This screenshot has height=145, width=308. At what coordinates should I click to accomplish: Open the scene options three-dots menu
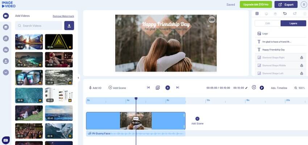[136, 119]
